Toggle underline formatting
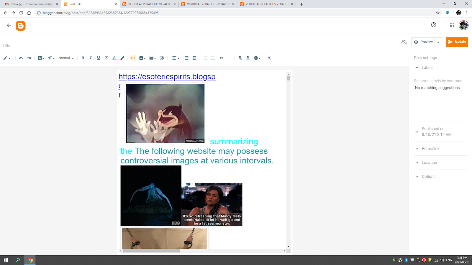472x265 pixels. click(x=99, y=58)
